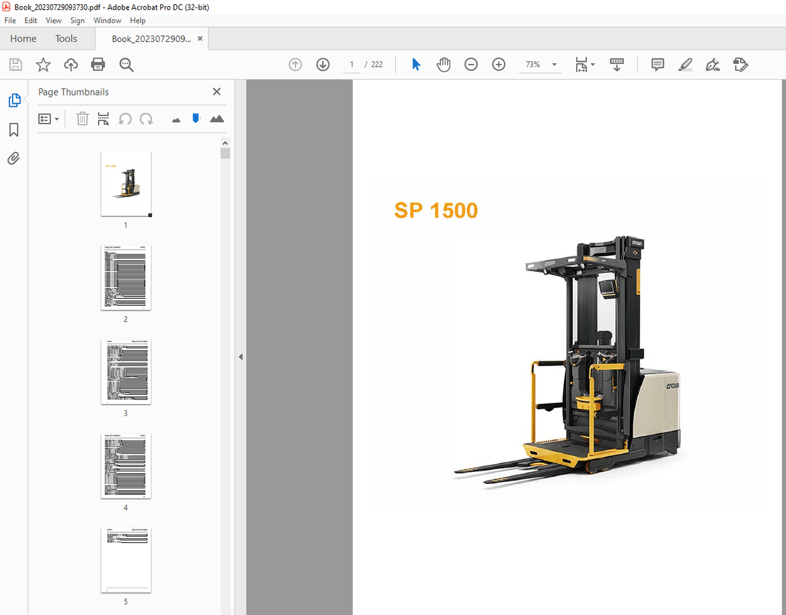Activate the Highlight text tool
The image size is (786, 615).
[685, 64]
